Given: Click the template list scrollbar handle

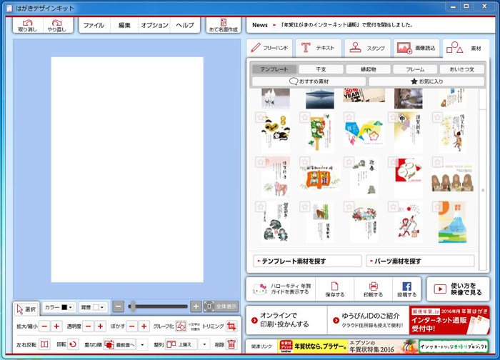Looking at the screenshot, I should [x=483, y=190].
